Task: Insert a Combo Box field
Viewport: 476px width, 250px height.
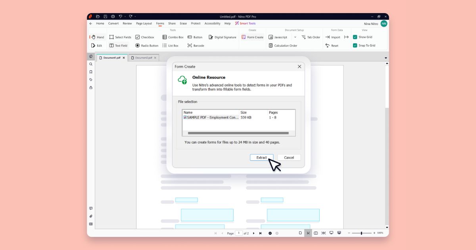Action: click(173, 37)
